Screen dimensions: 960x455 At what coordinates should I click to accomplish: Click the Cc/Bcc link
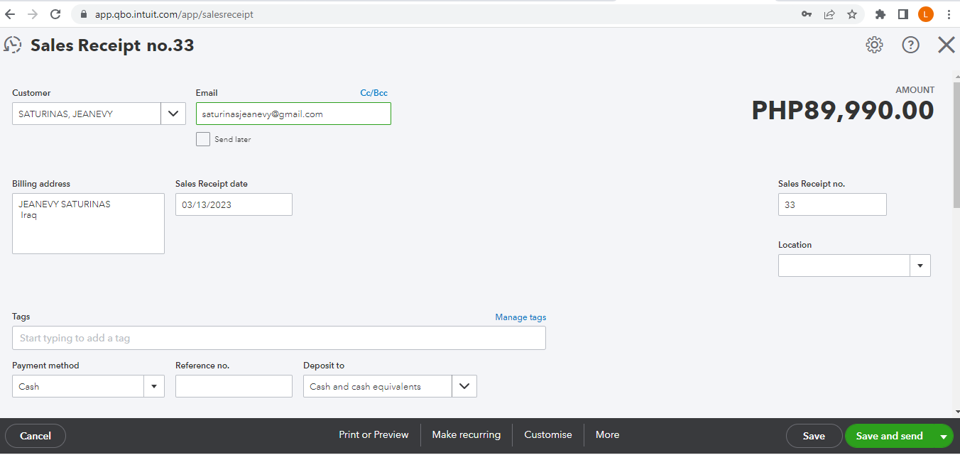coord(373,93)
